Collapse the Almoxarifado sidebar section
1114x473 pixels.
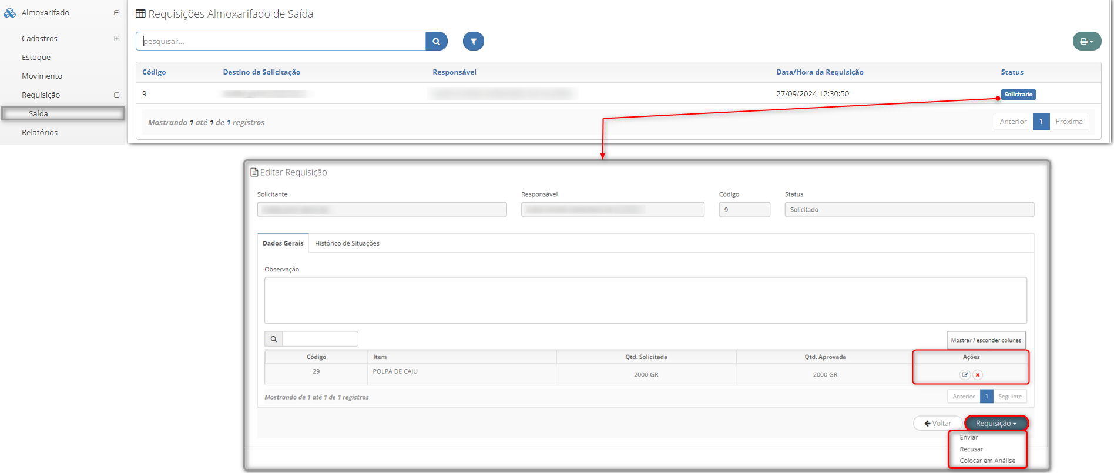[116, 13]
